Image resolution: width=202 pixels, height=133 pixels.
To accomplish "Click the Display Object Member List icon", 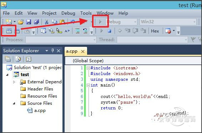I will click(44, 31).
